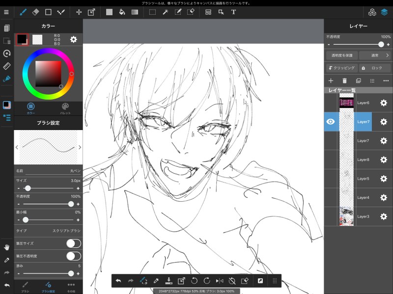The height and width of the screenshot is (294, 393).
Task: Select the Eraser tool in top toolbar
Action: click(35, 12)
